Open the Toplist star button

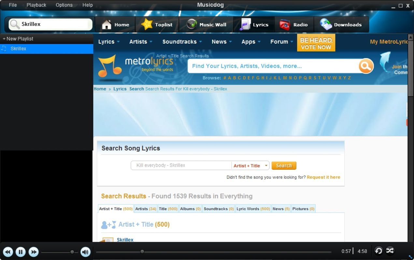click(157, 25)
